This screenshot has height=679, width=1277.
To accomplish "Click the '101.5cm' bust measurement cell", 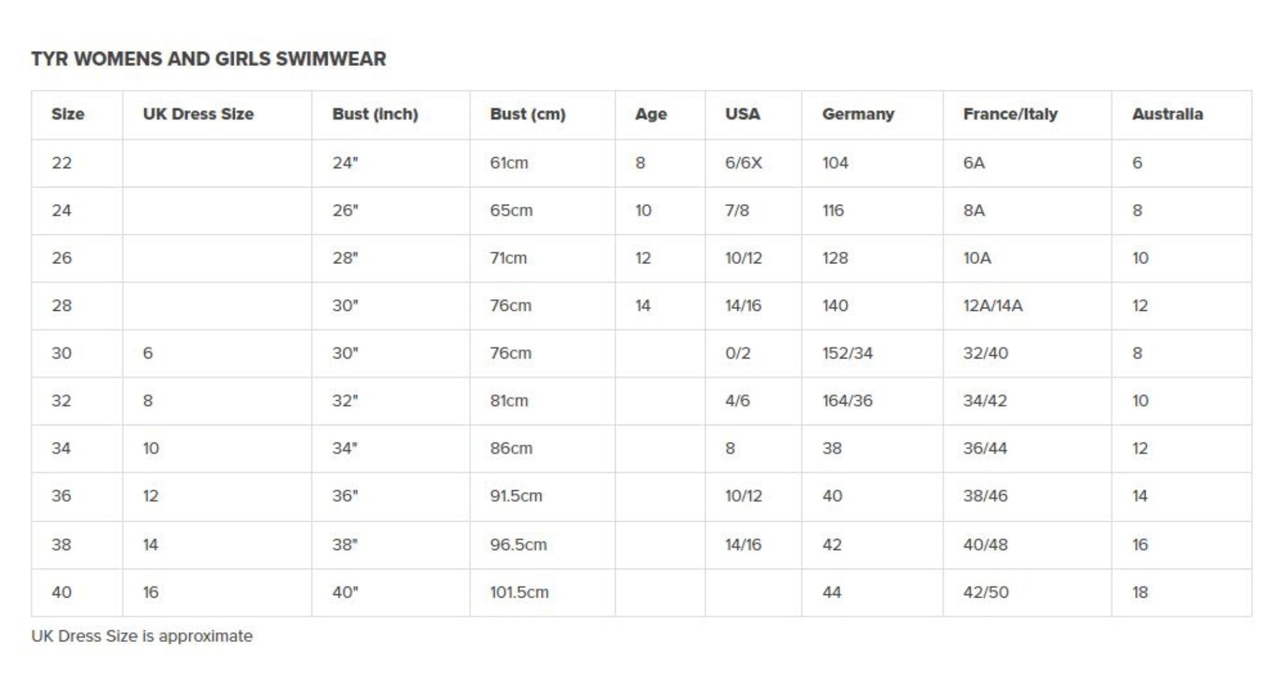I will point(519,592).
